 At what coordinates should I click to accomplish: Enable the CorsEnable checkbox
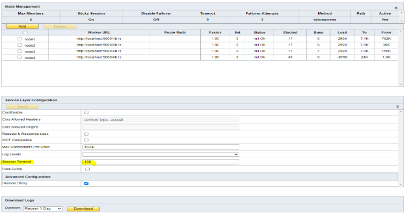click(x=86, y=112)
